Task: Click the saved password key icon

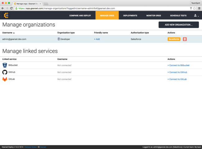Action: pos(191,8)
